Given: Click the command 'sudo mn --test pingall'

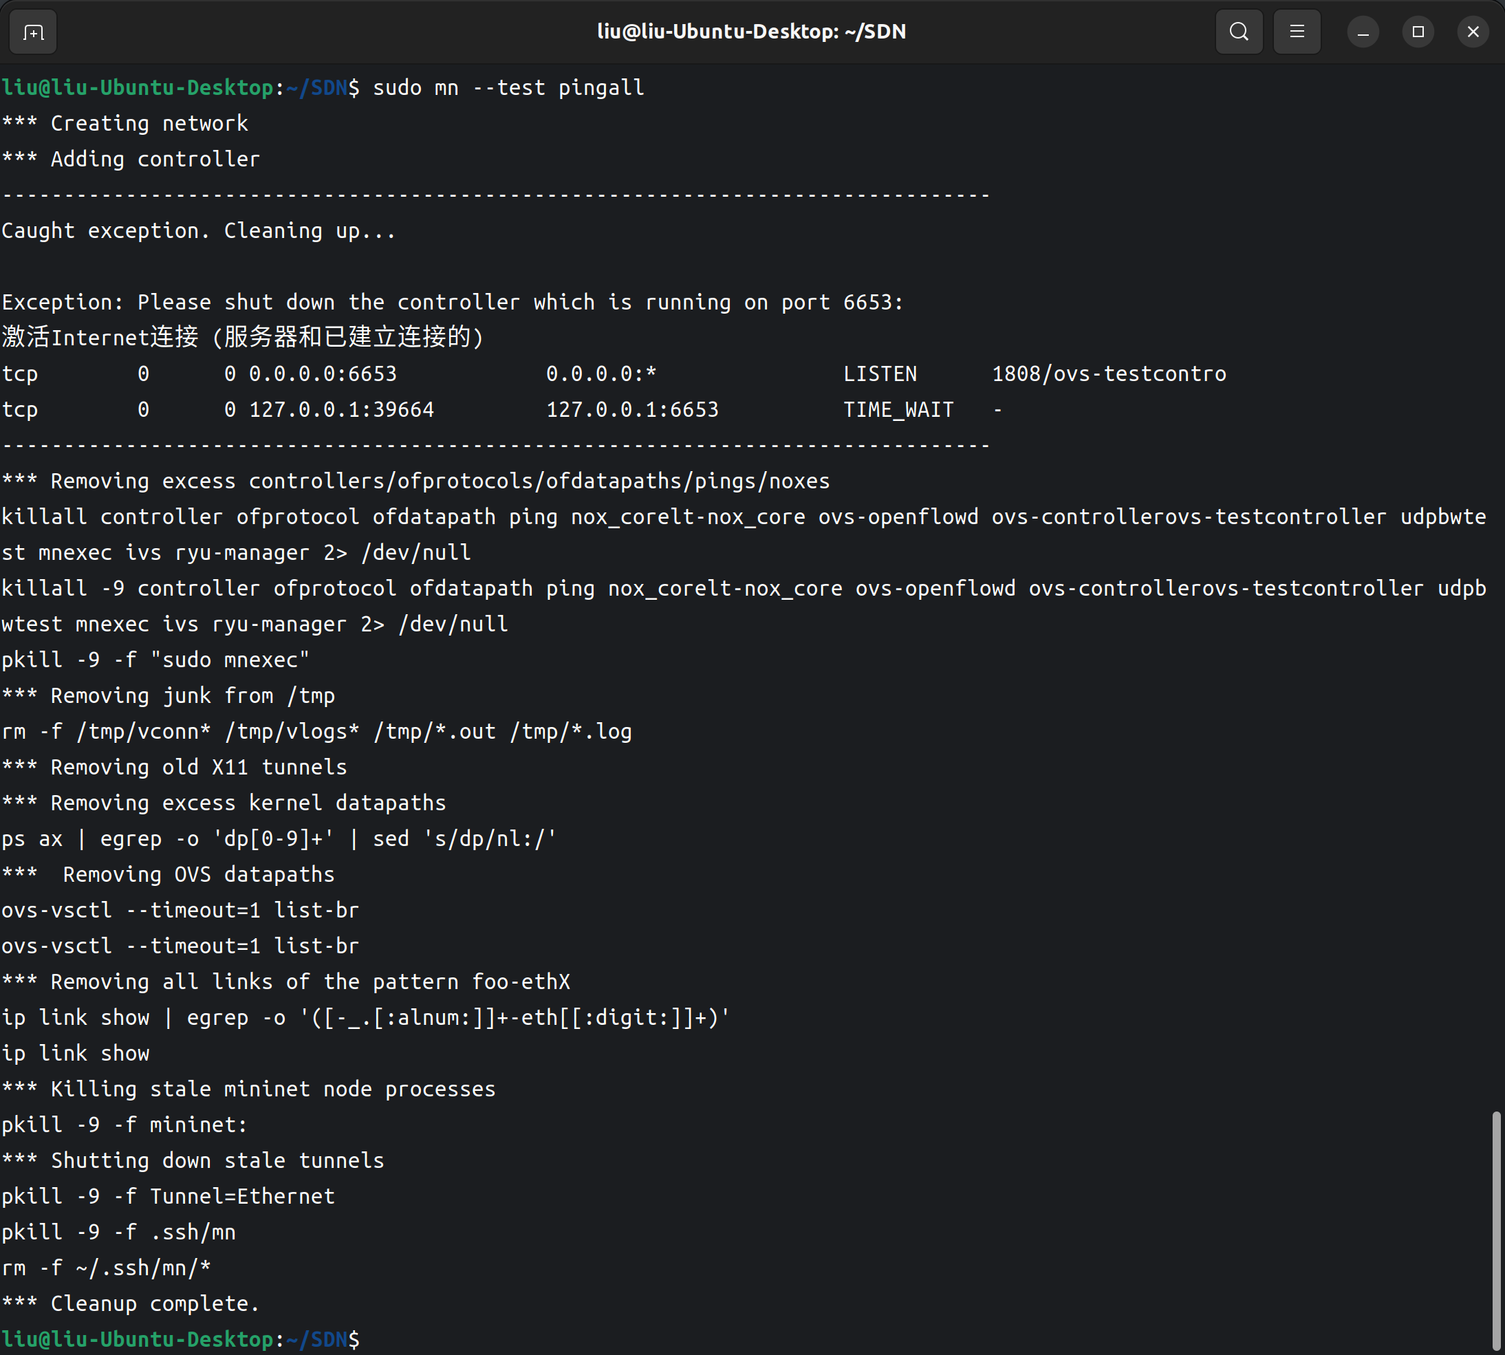Looking at the screenshot, I should 508,88.
